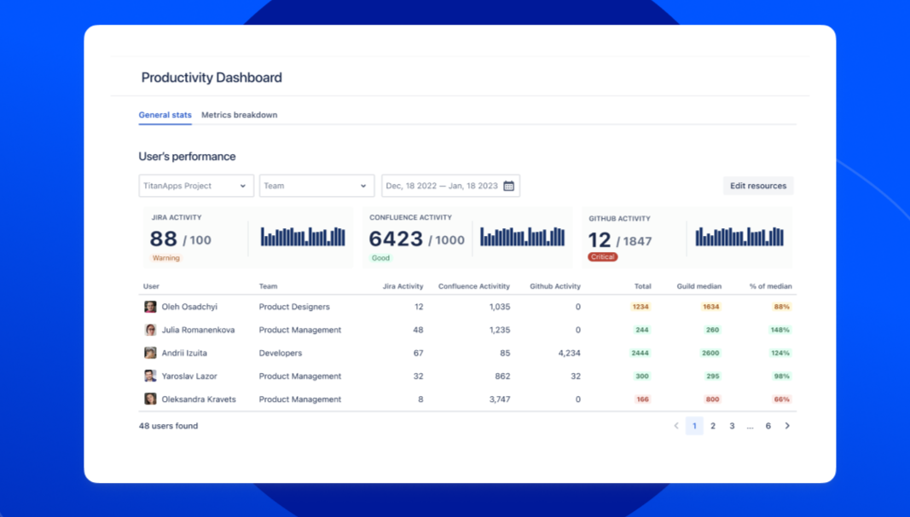Click Yaroslav Lazor's avatar picture

click(x=150, y=376)
